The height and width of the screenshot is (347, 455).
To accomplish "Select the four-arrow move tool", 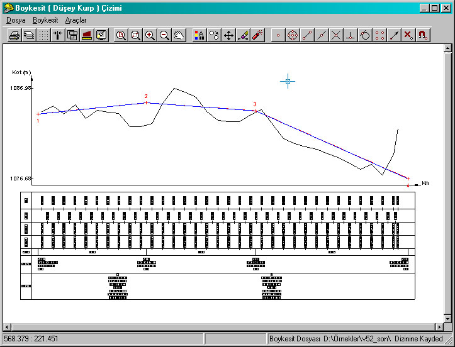I will [228, 35].
